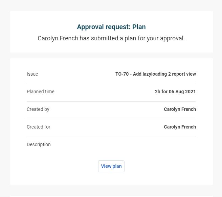
Task: Click the 2h planned duration value
Action: (158, 92)
